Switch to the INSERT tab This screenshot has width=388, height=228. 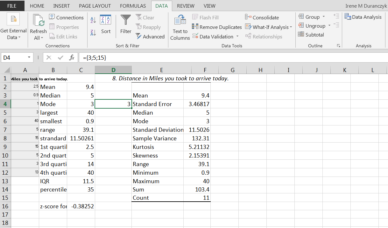[61, 6]
